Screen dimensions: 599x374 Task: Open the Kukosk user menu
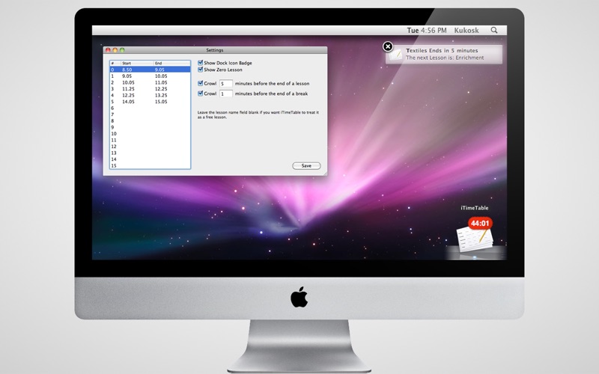(466, 30)
